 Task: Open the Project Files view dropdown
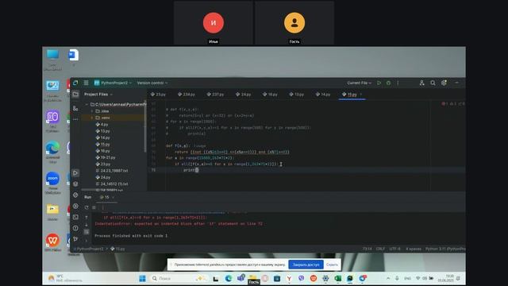[98, 95]
